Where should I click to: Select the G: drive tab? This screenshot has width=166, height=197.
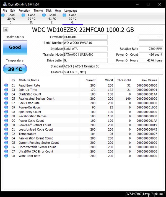pos(73,19)
